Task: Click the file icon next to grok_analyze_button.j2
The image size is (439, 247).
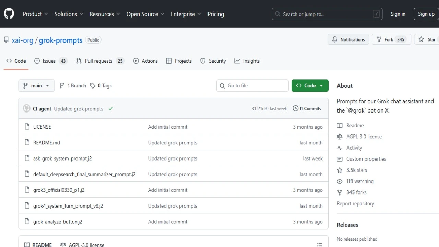Action: 27,222
